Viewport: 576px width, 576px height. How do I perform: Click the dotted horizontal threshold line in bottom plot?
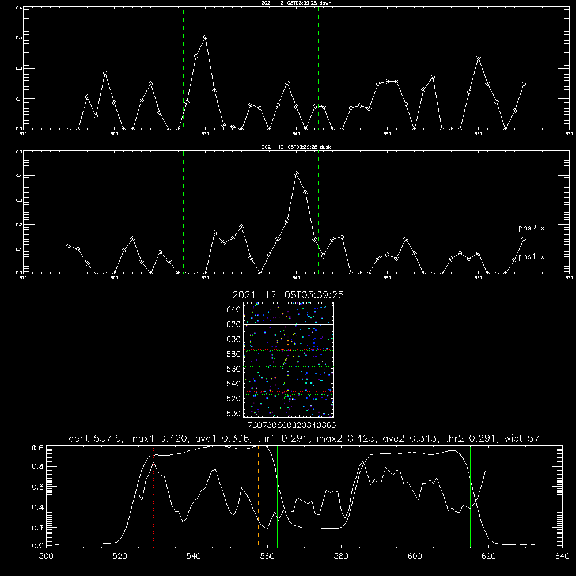tap(304, 488)
